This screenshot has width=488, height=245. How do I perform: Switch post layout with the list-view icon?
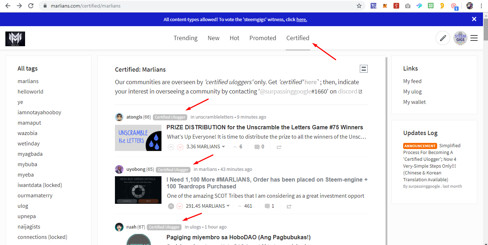364,69
